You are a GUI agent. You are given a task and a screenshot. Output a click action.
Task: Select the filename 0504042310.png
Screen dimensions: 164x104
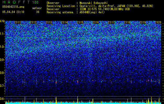(x=13, y=7)
